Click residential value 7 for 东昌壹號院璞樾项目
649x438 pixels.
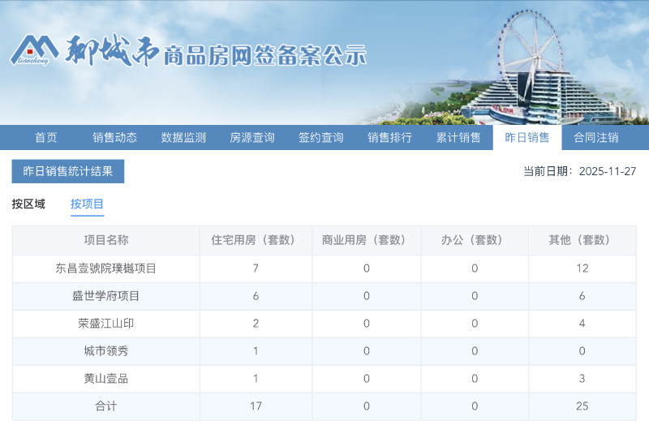(256, 268)
